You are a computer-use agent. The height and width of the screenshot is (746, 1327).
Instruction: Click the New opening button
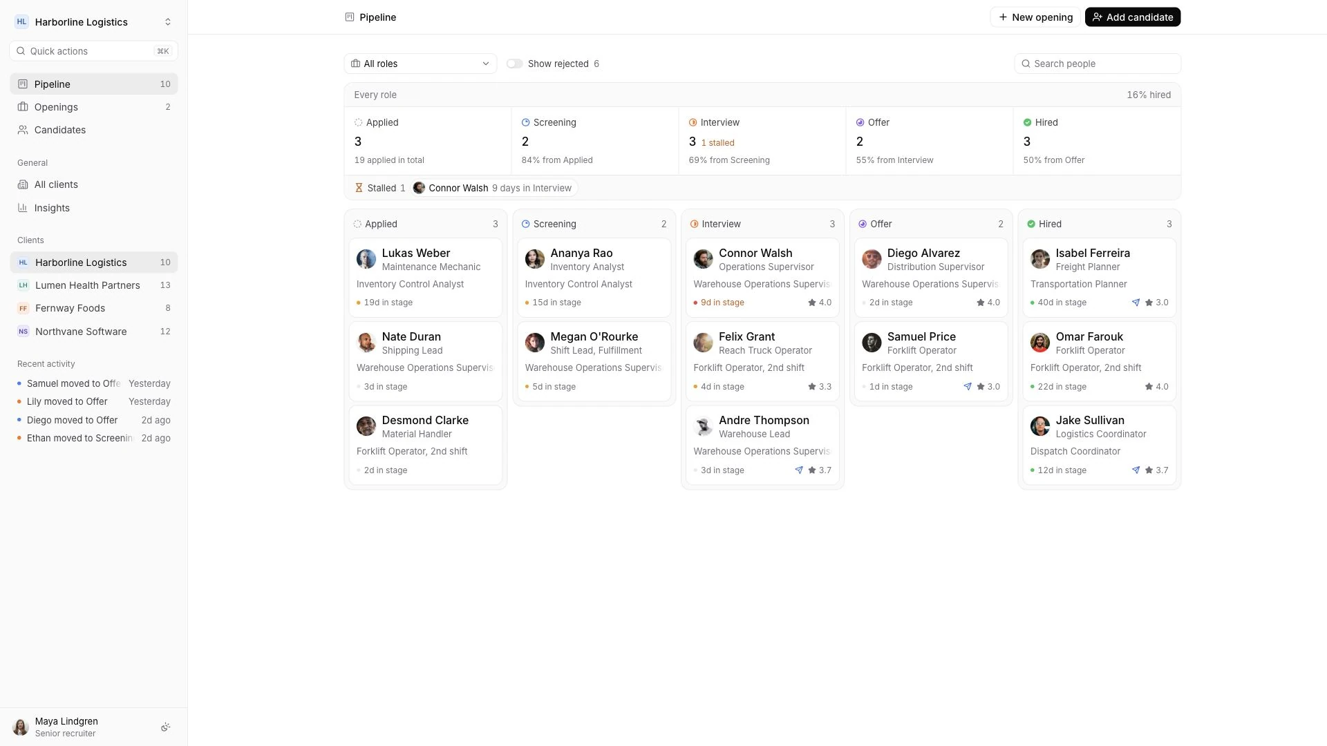click(1035, 17)
